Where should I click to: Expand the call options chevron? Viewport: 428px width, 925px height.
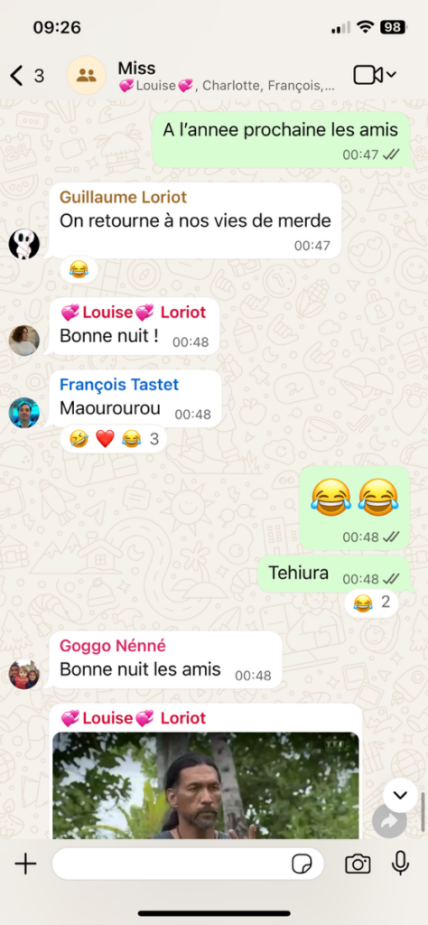[391, 75]
